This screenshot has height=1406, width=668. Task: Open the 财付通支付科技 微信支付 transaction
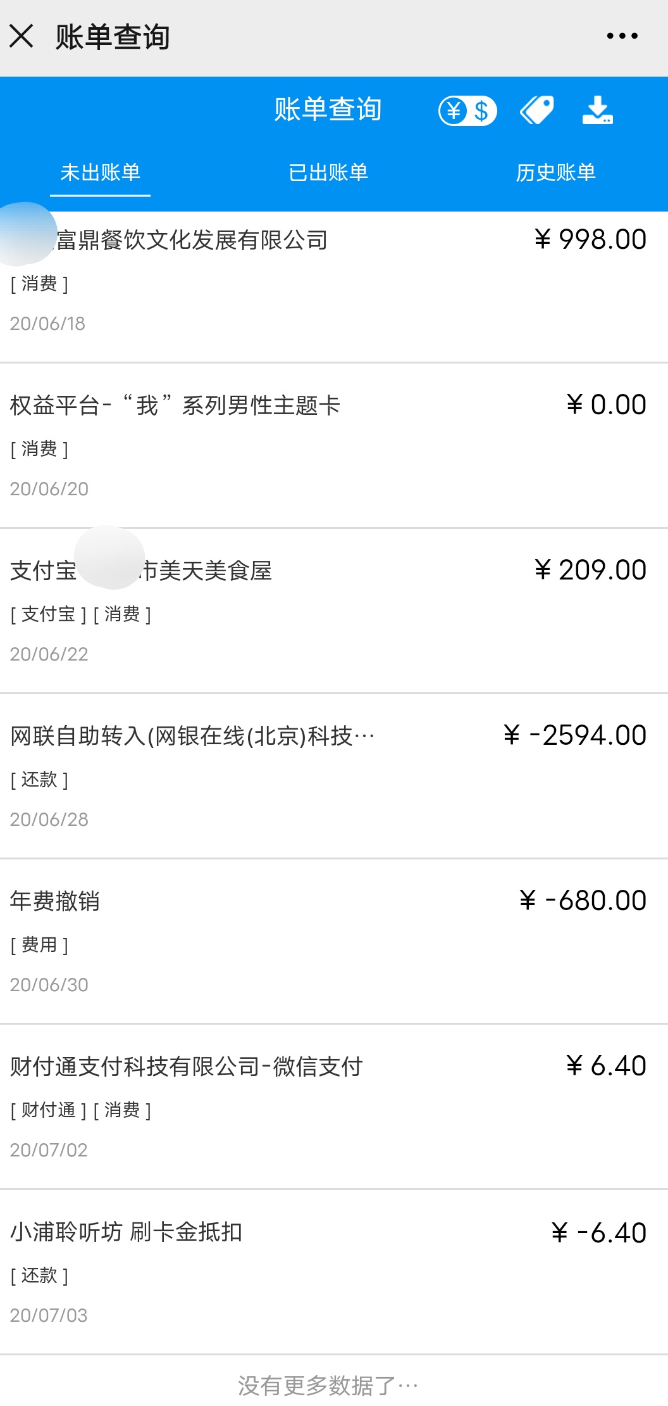pyautogui.click(x=334, y=1106)
